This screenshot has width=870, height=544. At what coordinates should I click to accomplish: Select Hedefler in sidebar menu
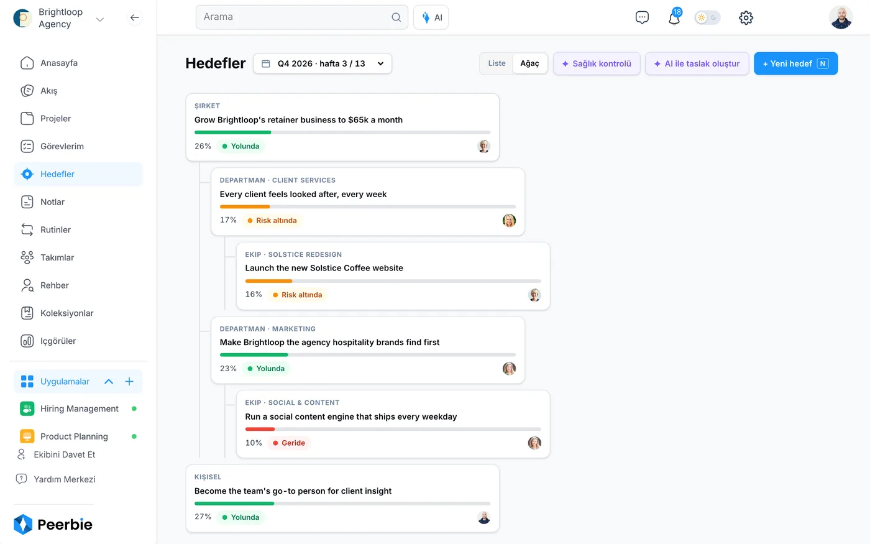click(x=78, y=174)
